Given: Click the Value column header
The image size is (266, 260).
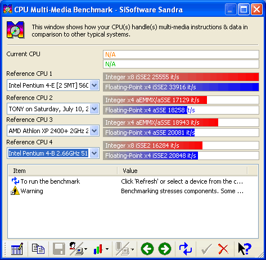Looking at the screenshot, I should [x=182, y=171].
